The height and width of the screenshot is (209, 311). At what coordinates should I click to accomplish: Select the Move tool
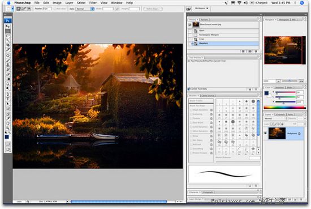[x=8, y=26]
